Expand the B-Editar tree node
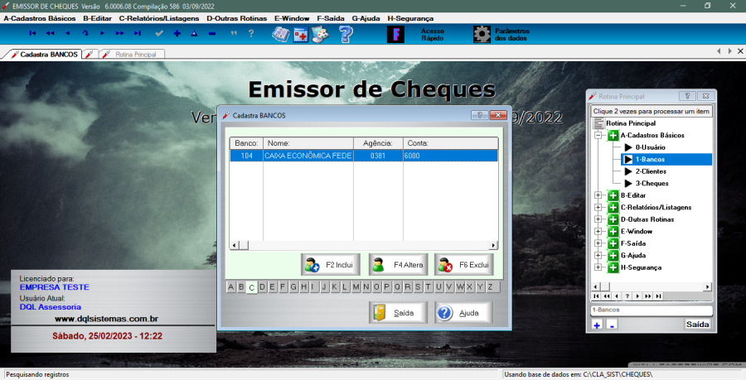The height and width of the screenshot is (380, 746). (x=599, y=195)
